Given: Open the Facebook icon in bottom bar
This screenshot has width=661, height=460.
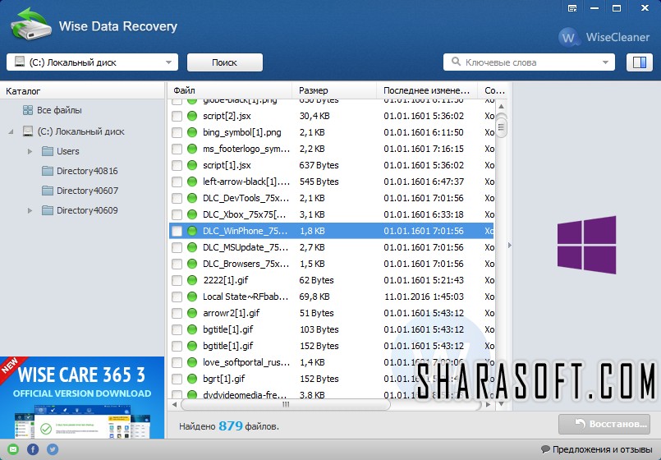Looking at the screenshot, I should [x=33, y=449].
